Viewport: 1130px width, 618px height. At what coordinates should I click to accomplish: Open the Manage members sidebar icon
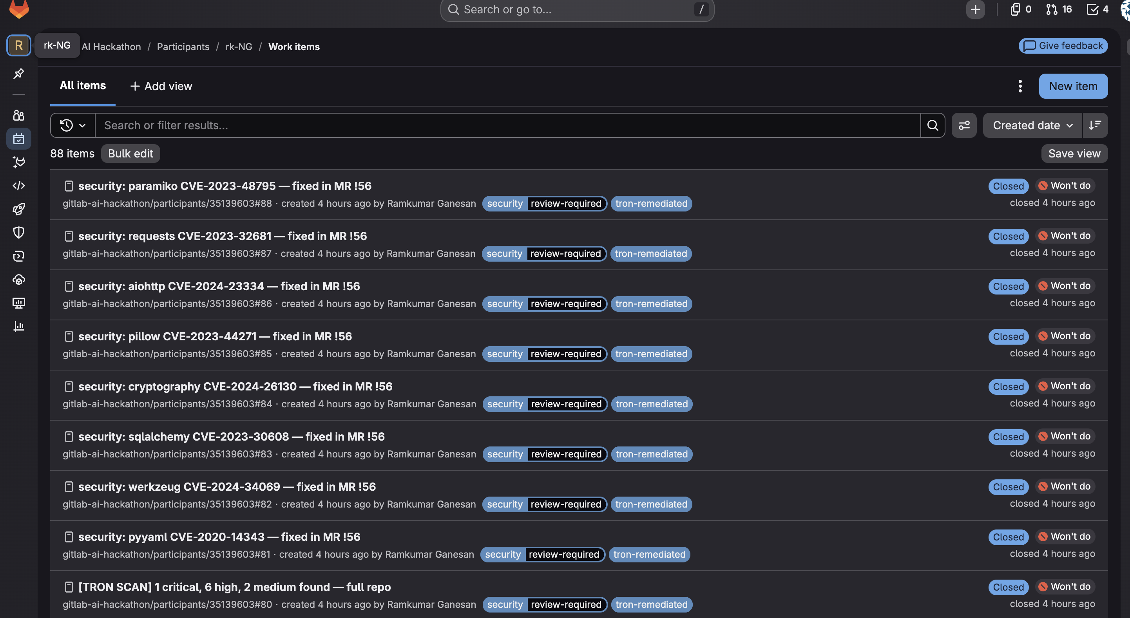[18, 116]
